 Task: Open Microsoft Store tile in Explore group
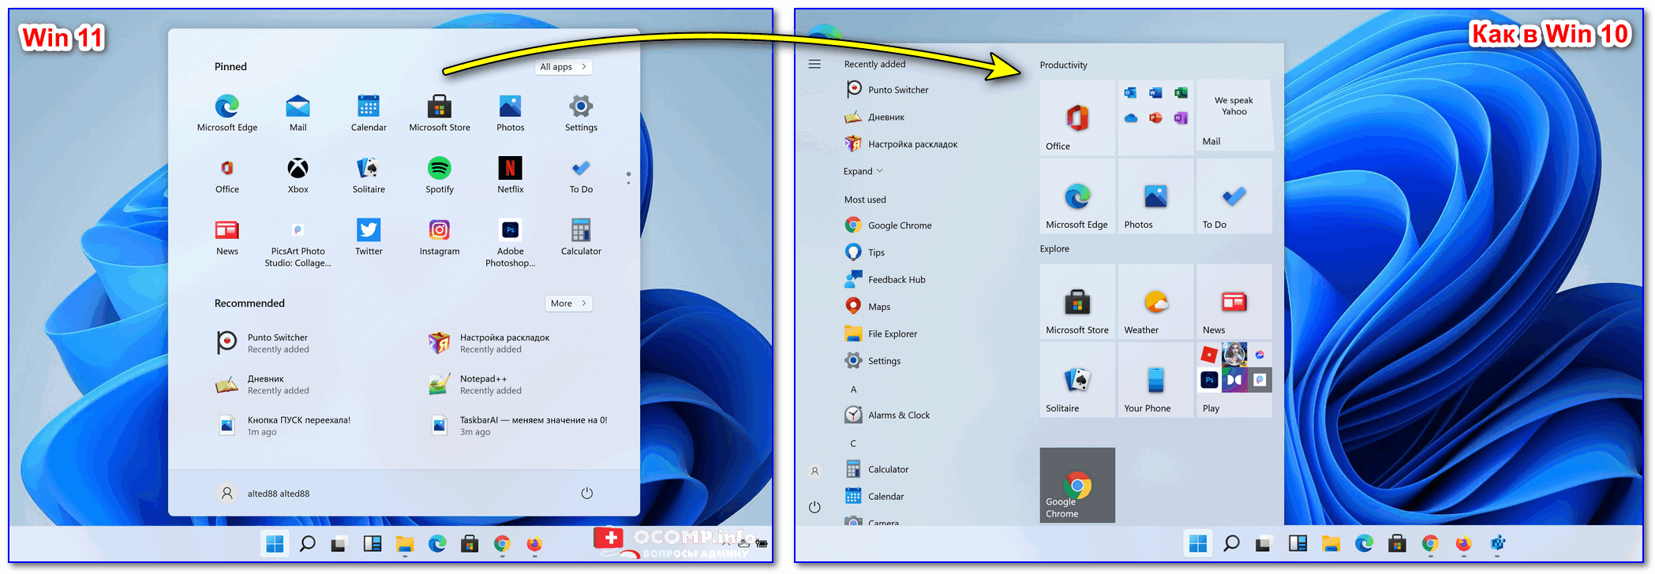point(1077,301)
